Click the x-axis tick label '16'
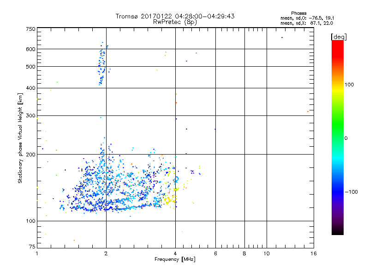This screenshot has width=369, height=276. click(x=314, y=253)
